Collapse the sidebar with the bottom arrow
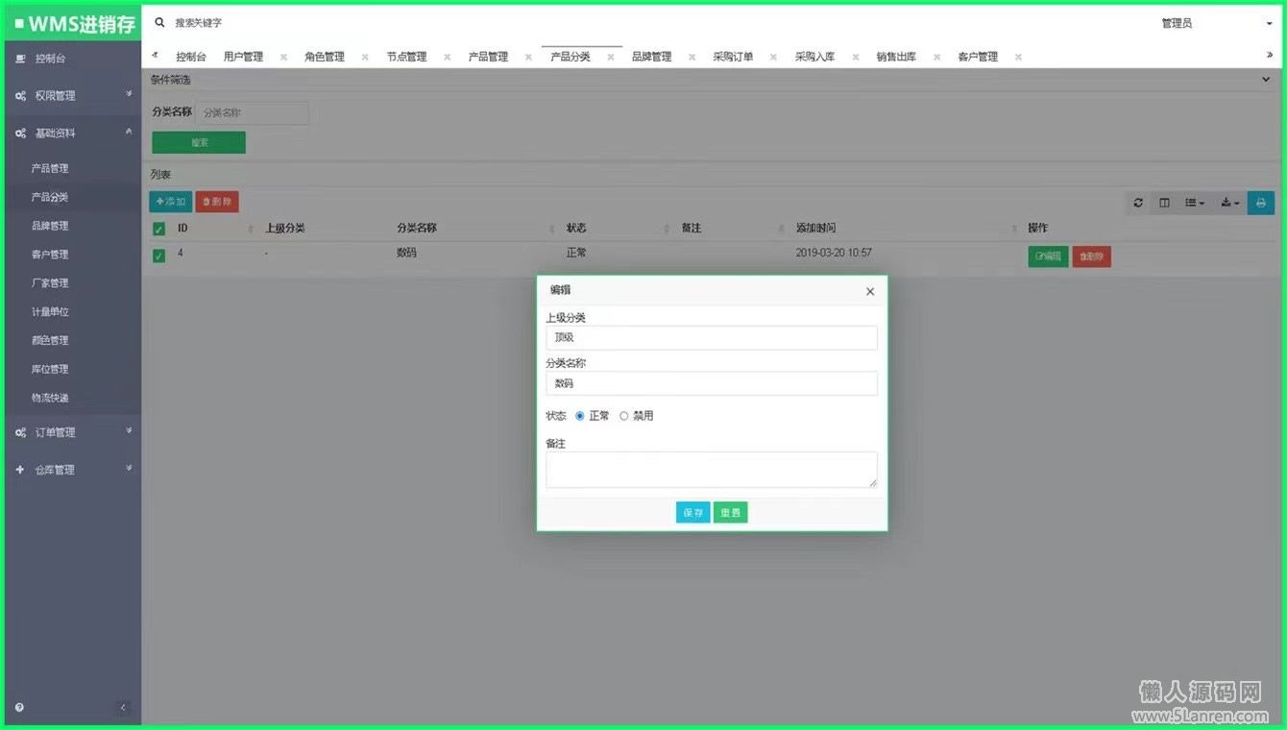1287x730 pixels. coord(123,708)
